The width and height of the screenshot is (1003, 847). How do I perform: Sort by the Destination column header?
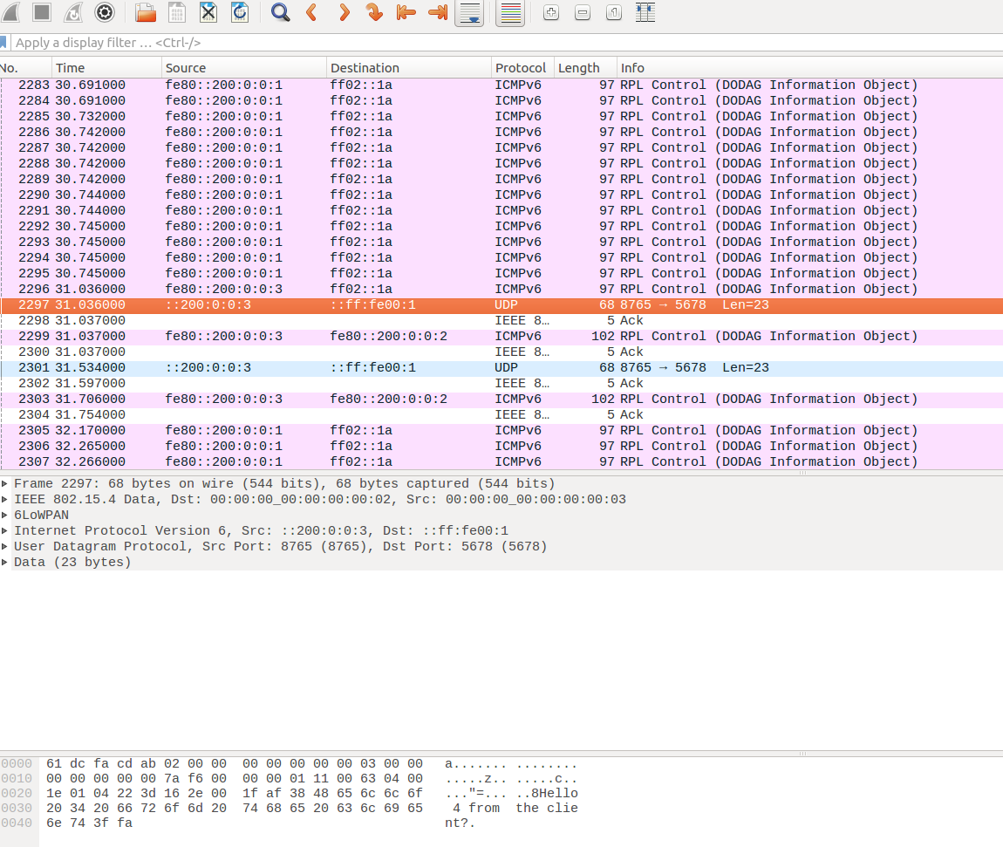[409, 68]
